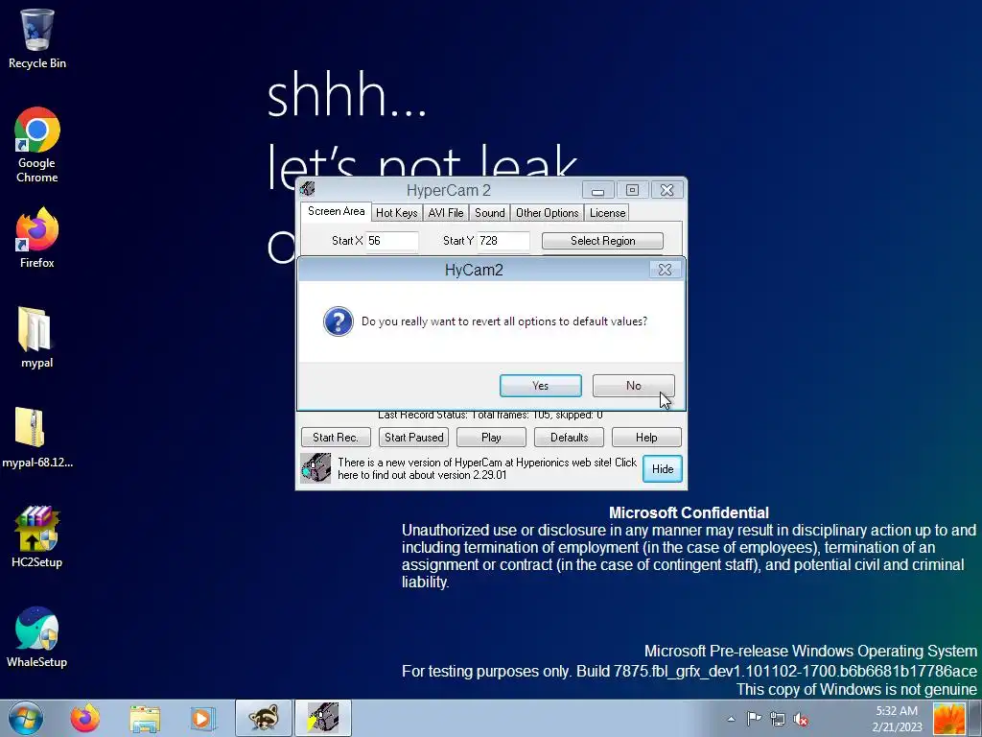This screenshot has width=982, height=737.
Task: Launch Google Chrome from the desktop
Action: [37, 145]
